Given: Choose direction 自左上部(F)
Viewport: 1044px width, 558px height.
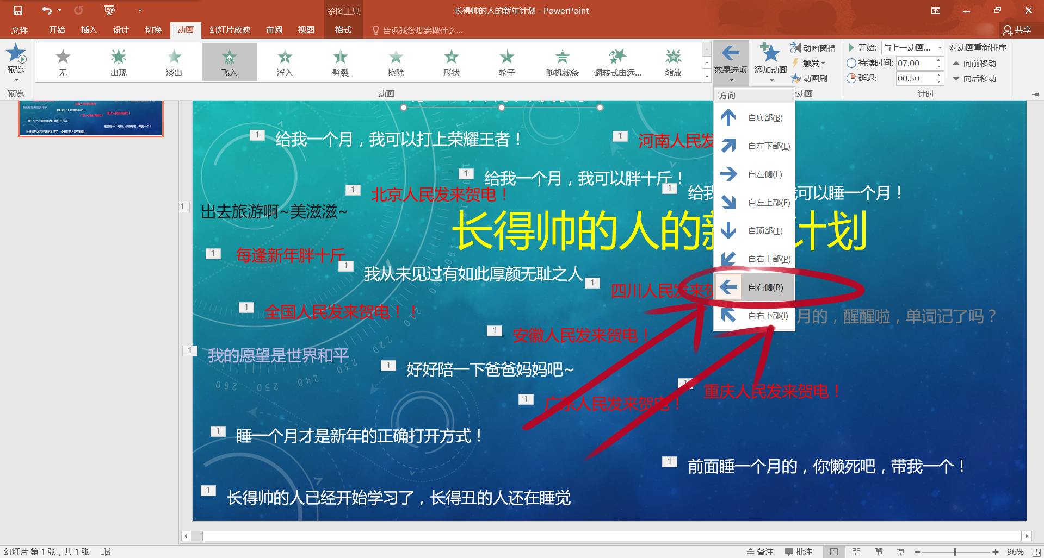Looking at the screenshot, I should pyautogui.click(x=754, y=202).
